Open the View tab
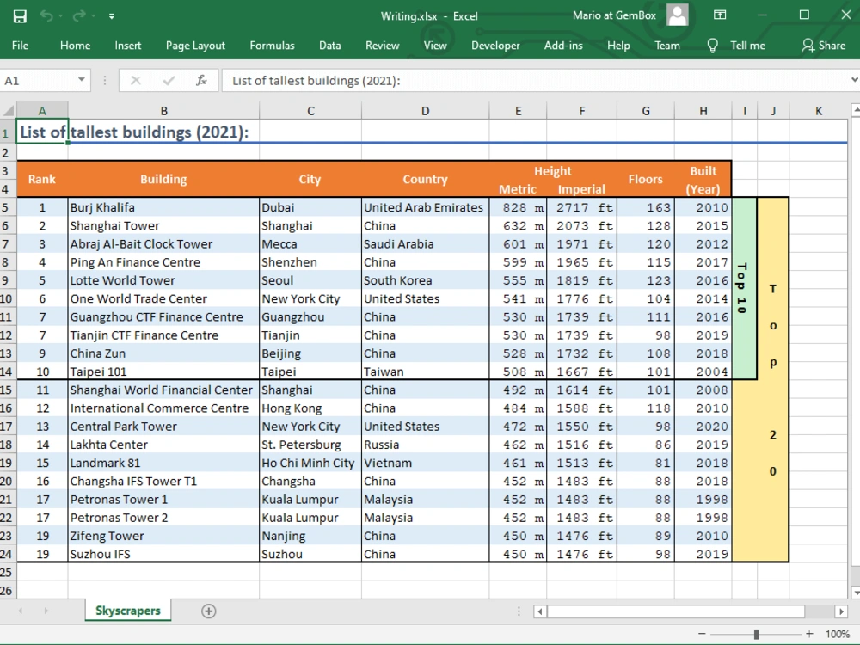This screenshot has width=860, height=645. [435, 46]
